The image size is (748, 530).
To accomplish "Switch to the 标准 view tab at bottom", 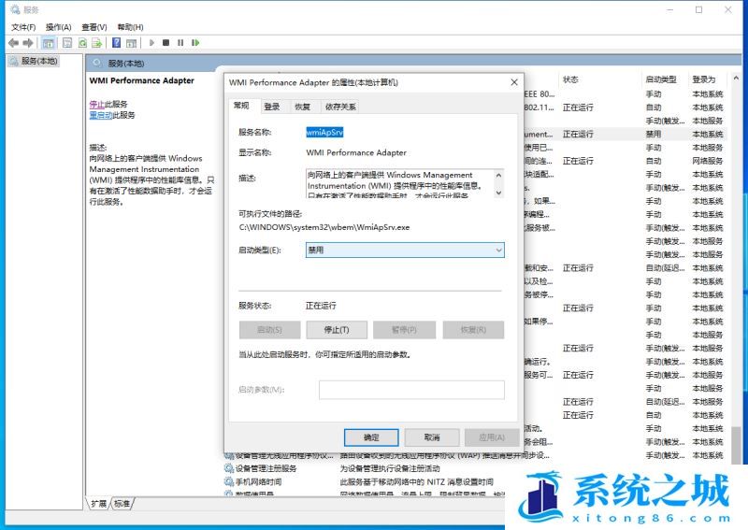I will pos(122,503).
